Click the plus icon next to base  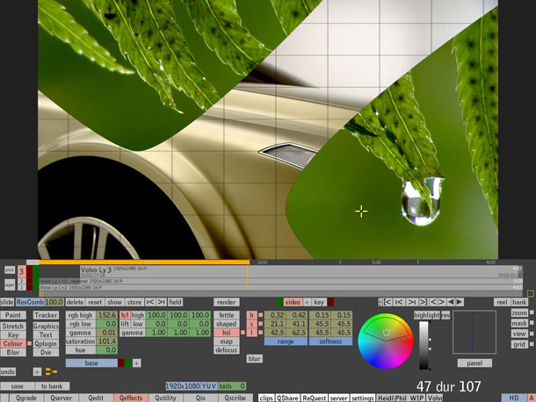136,363
